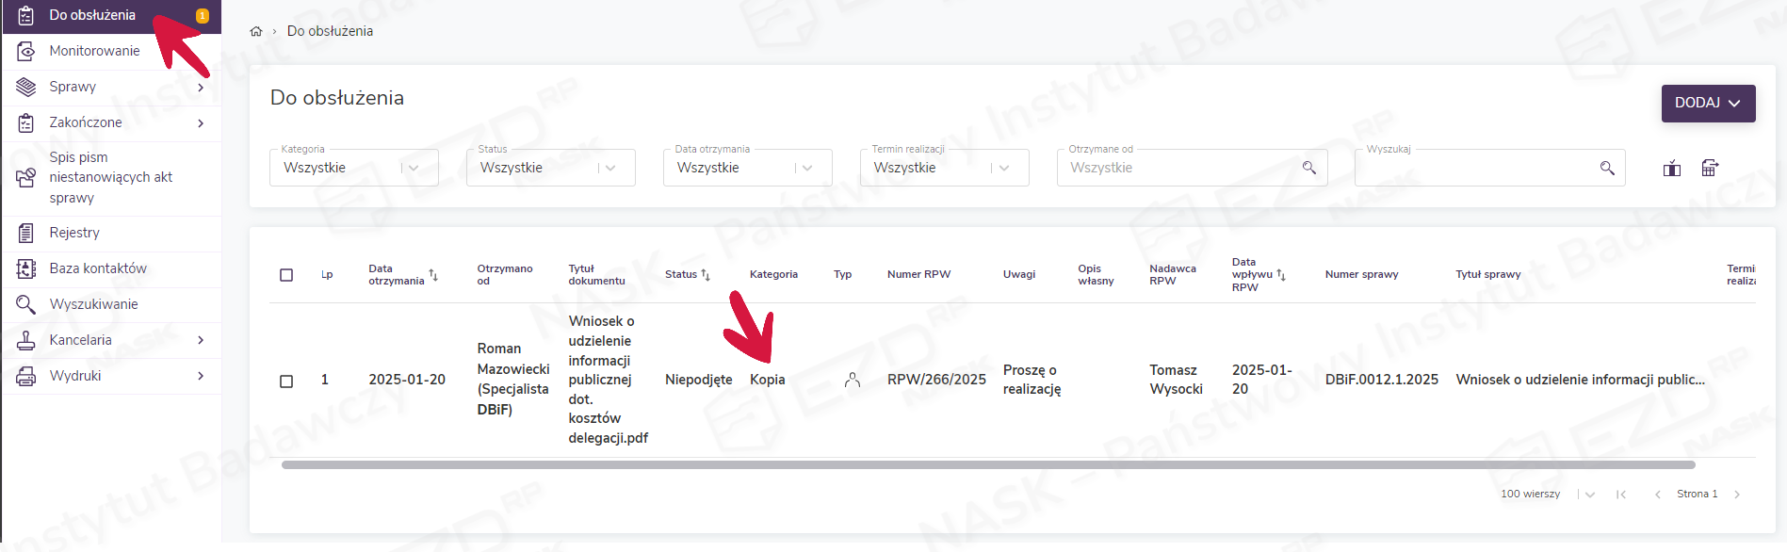Image resolution: width=1787 pixels, height=552 pixels.
Task: Click the export table icon
Action: click(1710, 169)
